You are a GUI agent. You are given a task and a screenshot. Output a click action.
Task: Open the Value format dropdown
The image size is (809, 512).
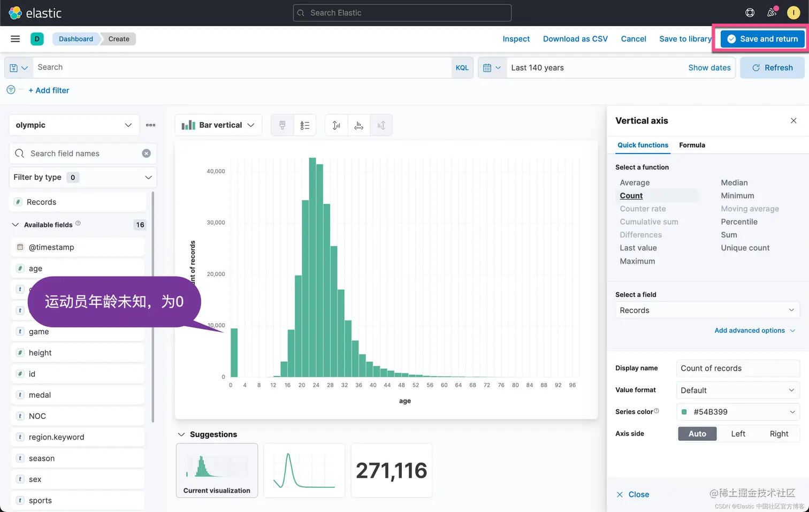(x=738, y=391)
